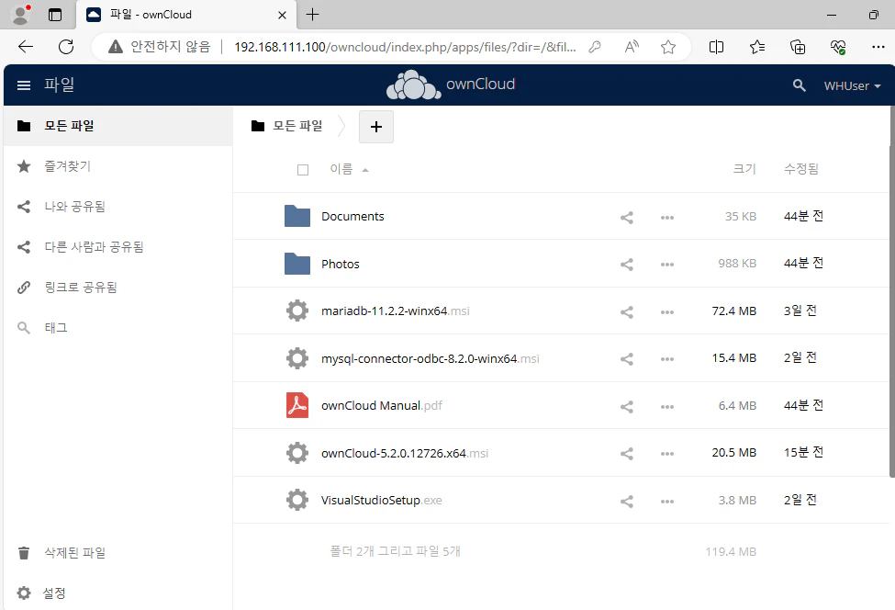Click the ownCloud cloud logo
Screen dimensions: 895x610
point(414,85)
